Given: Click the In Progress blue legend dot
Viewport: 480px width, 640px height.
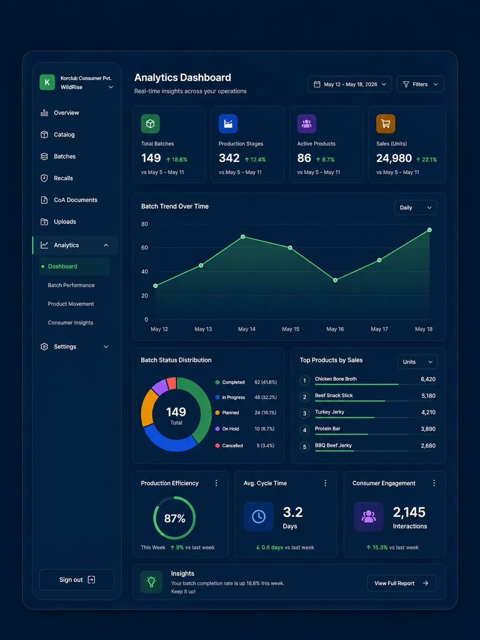Looking at the screenshot, I should pos(217,397).
